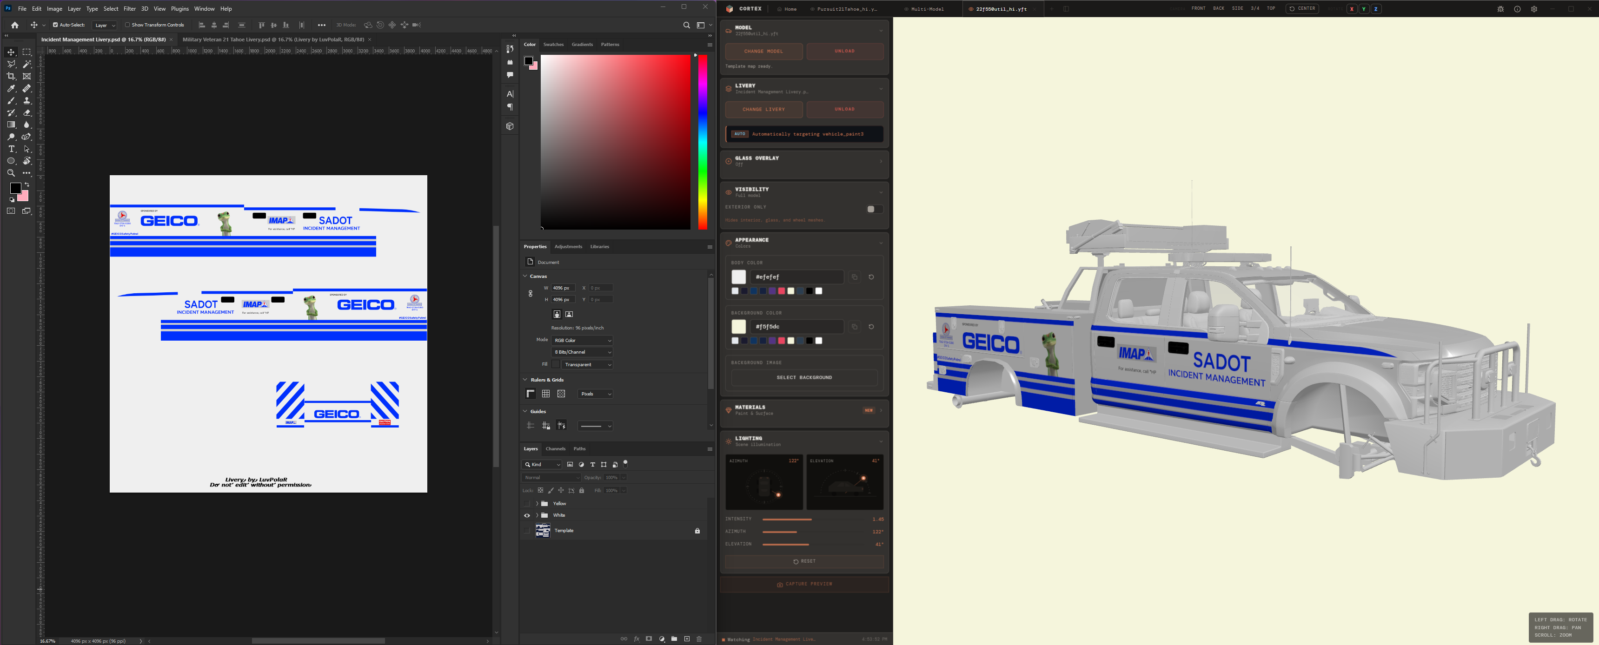Toggle X rotation axis in Cortex
The height and width of the screenshot is (645, 1599).
[1351, 9]
